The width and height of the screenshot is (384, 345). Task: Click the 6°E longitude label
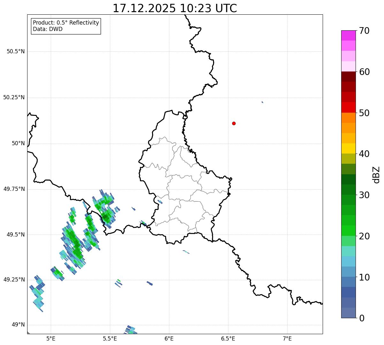pos(169,338)
